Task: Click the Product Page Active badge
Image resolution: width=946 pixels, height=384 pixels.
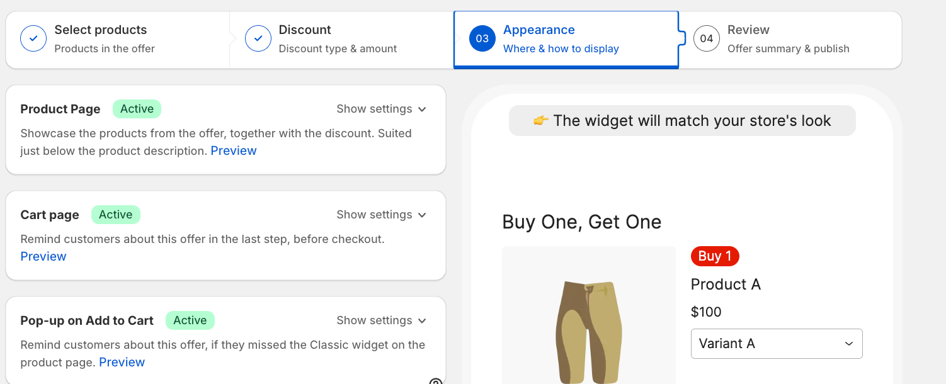Action: (x=137, y=109)
